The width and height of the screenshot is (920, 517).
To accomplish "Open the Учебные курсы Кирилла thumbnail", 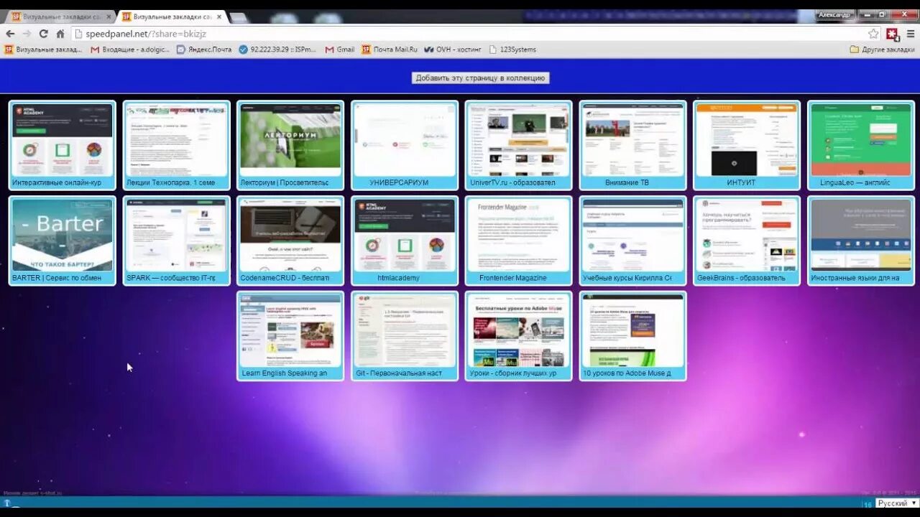I will [x=632, y=241].
